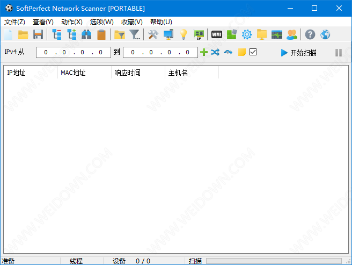The height and width of the screenshot is (265, 352).
Task: Click the IPv4 从 starting address field
Action: pos(74,53)
